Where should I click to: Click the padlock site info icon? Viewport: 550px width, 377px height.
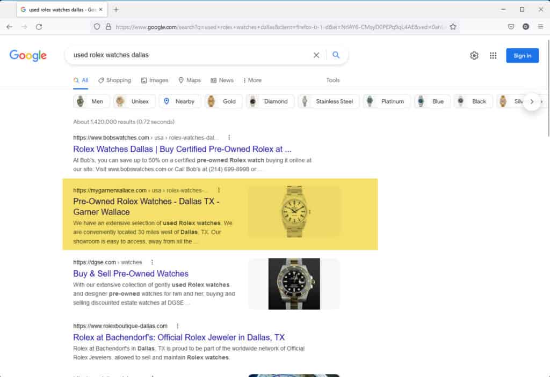coord(108,27)
